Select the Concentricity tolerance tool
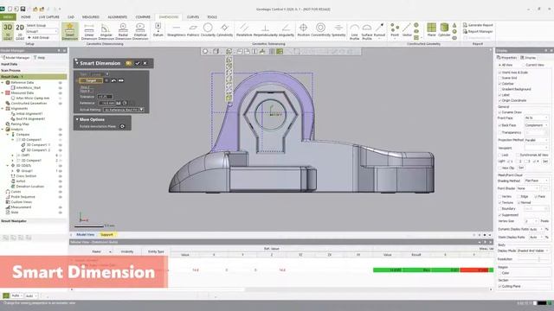Image resolution: width=554 pixels, height=311 pixels. pos(320,30)
